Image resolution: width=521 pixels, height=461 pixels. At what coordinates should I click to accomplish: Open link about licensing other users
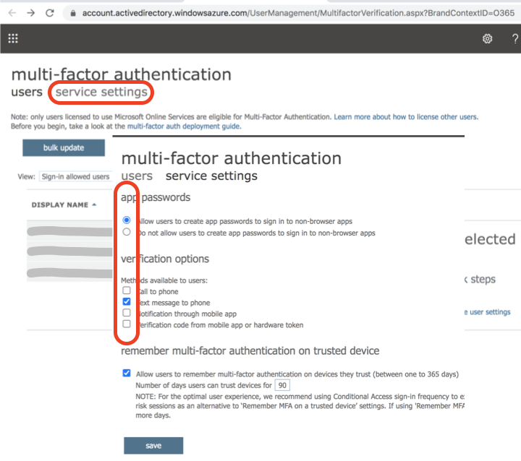tap(406, 117)
